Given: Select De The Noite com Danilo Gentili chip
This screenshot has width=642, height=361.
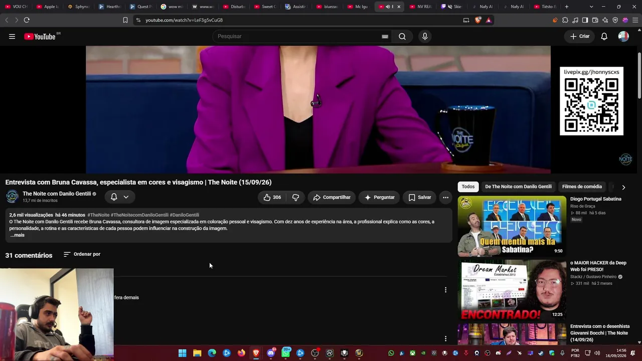Looking at the screenshot, I should [518, 187].
